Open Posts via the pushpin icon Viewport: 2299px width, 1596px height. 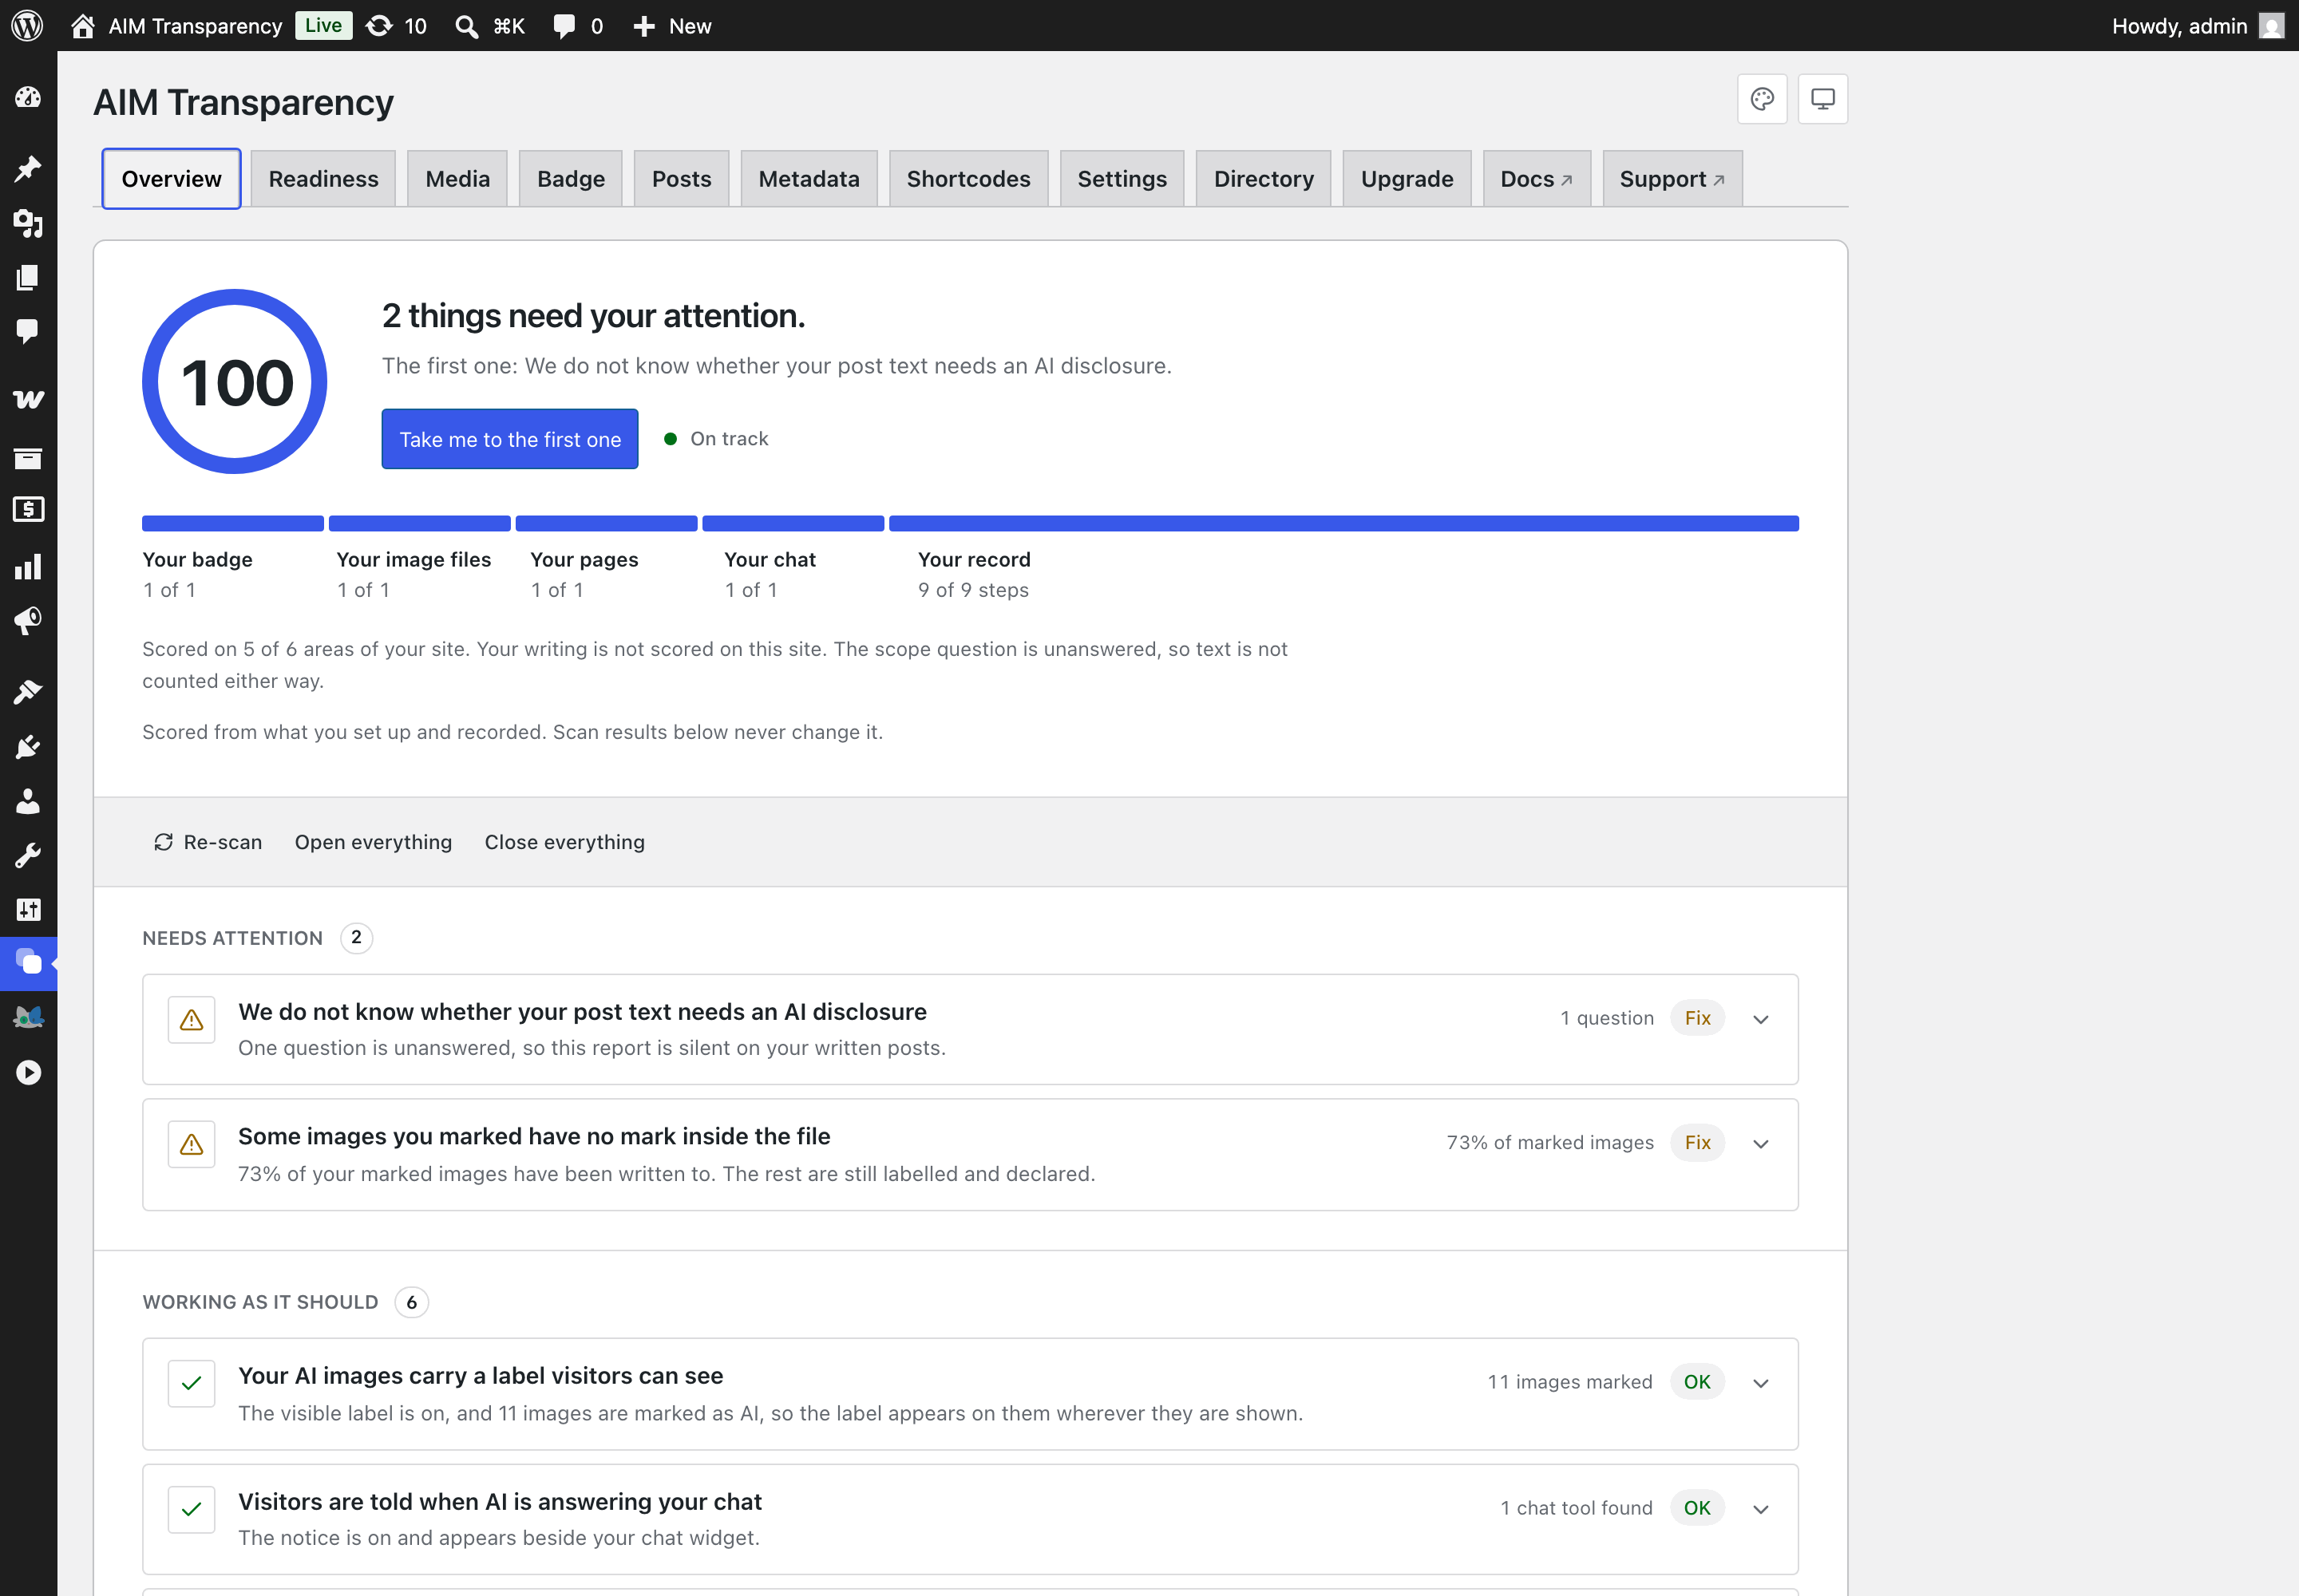tap(28, 168)
